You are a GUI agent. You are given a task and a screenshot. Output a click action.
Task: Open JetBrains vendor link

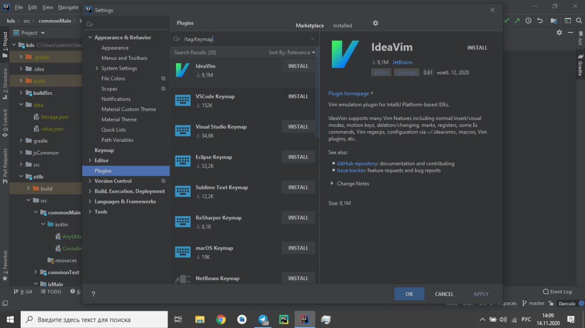coord(402,62)
